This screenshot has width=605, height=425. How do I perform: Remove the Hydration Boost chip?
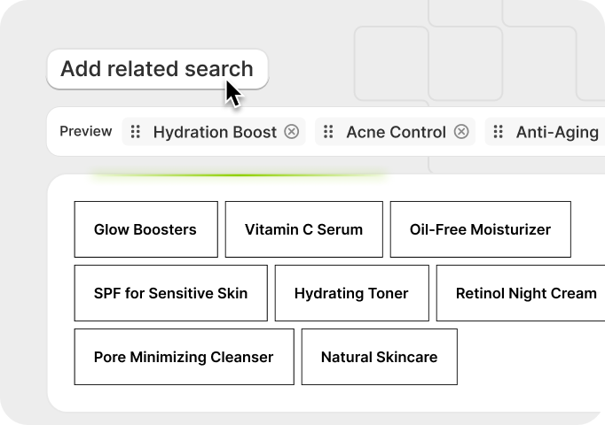(292, 132)
